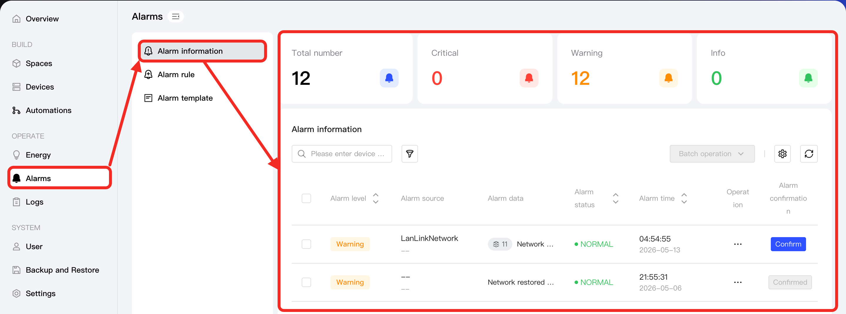This screenshot has width=846, height=314.
Task: Click the Warning count 12
Action: click(x=580, y=78)
